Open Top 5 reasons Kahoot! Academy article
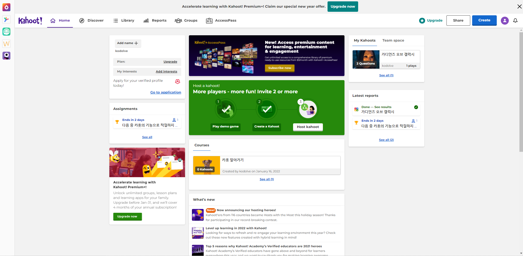The image size is (523, 256). tap(267, 250)
